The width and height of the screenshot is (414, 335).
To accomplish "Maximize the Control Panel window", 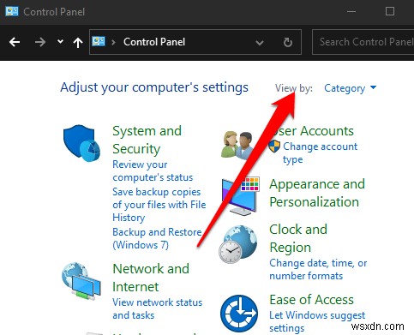I will tap(390, 11).
